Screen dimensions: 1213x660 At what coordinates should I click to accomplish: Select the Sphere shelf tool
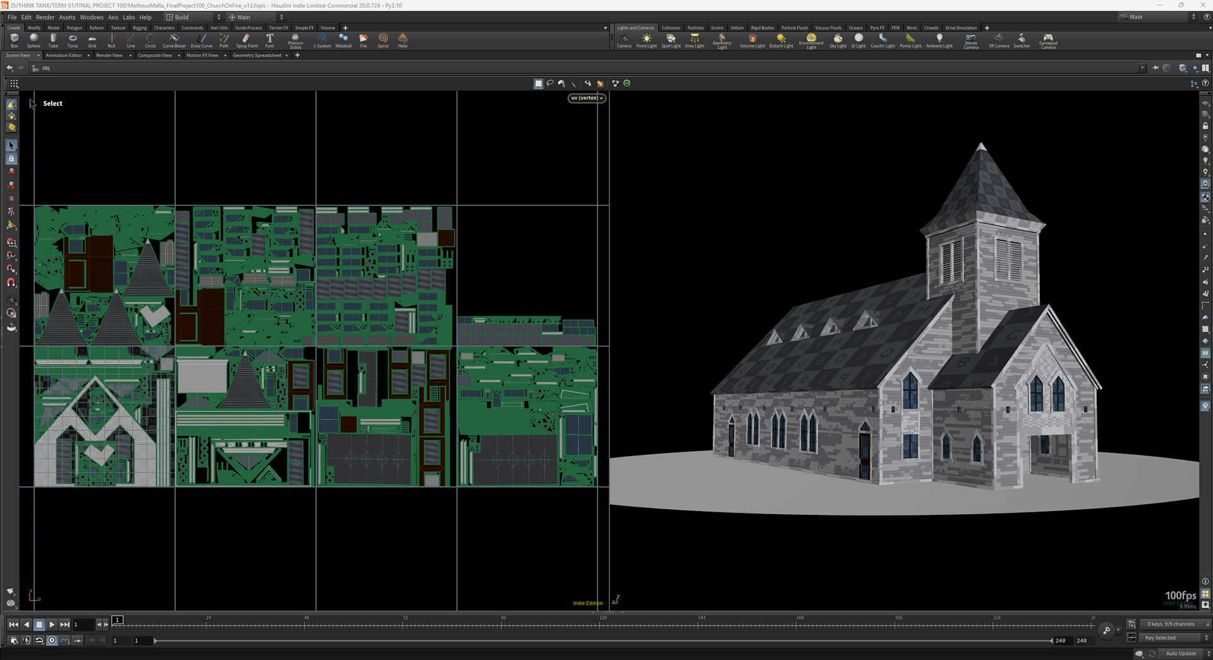(x=33, y=40)
